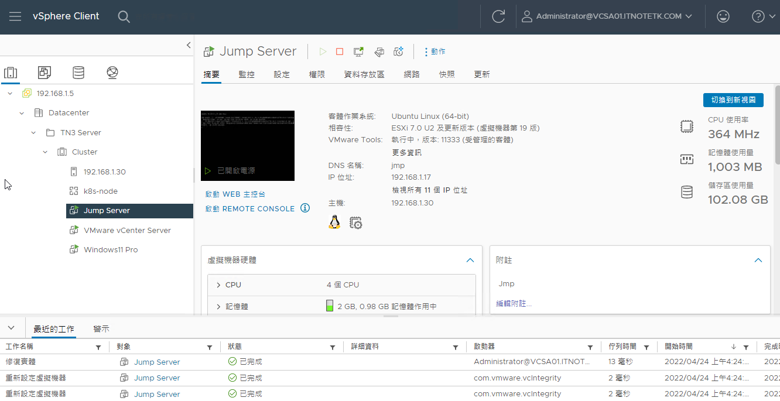
Task: Open the 摘要 summary tab
Action: 211,74
